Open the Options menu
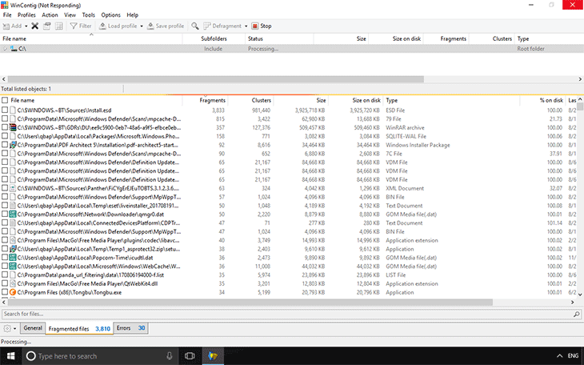 pos(110,15)
